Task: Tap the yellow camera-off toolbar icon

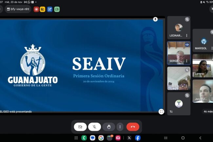Action: (x=43, y=9)
